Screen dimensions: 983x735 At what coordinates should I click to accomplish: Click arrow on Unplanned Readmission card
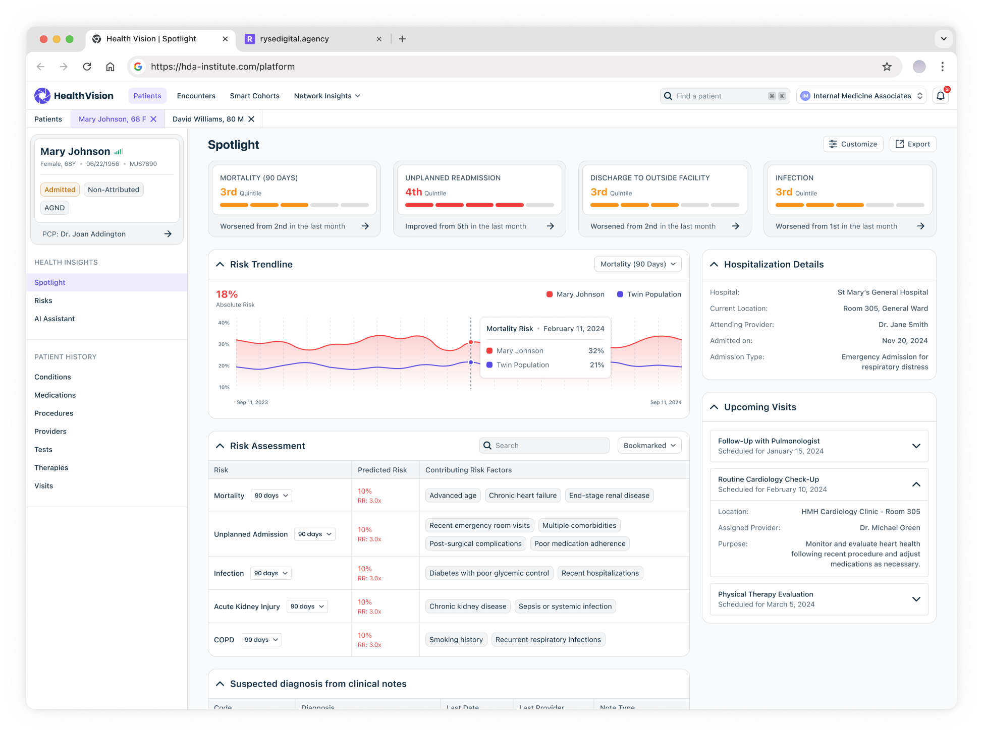coord(551,226)
